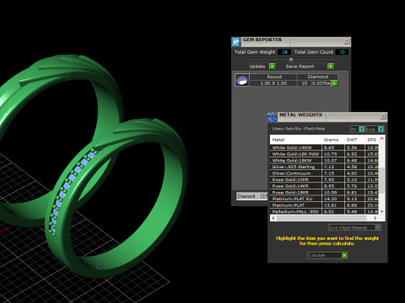Click the 1.00 X 1.00 gem size cell
The height and width of the screenshot is (303, 405).
coord(273,83)
